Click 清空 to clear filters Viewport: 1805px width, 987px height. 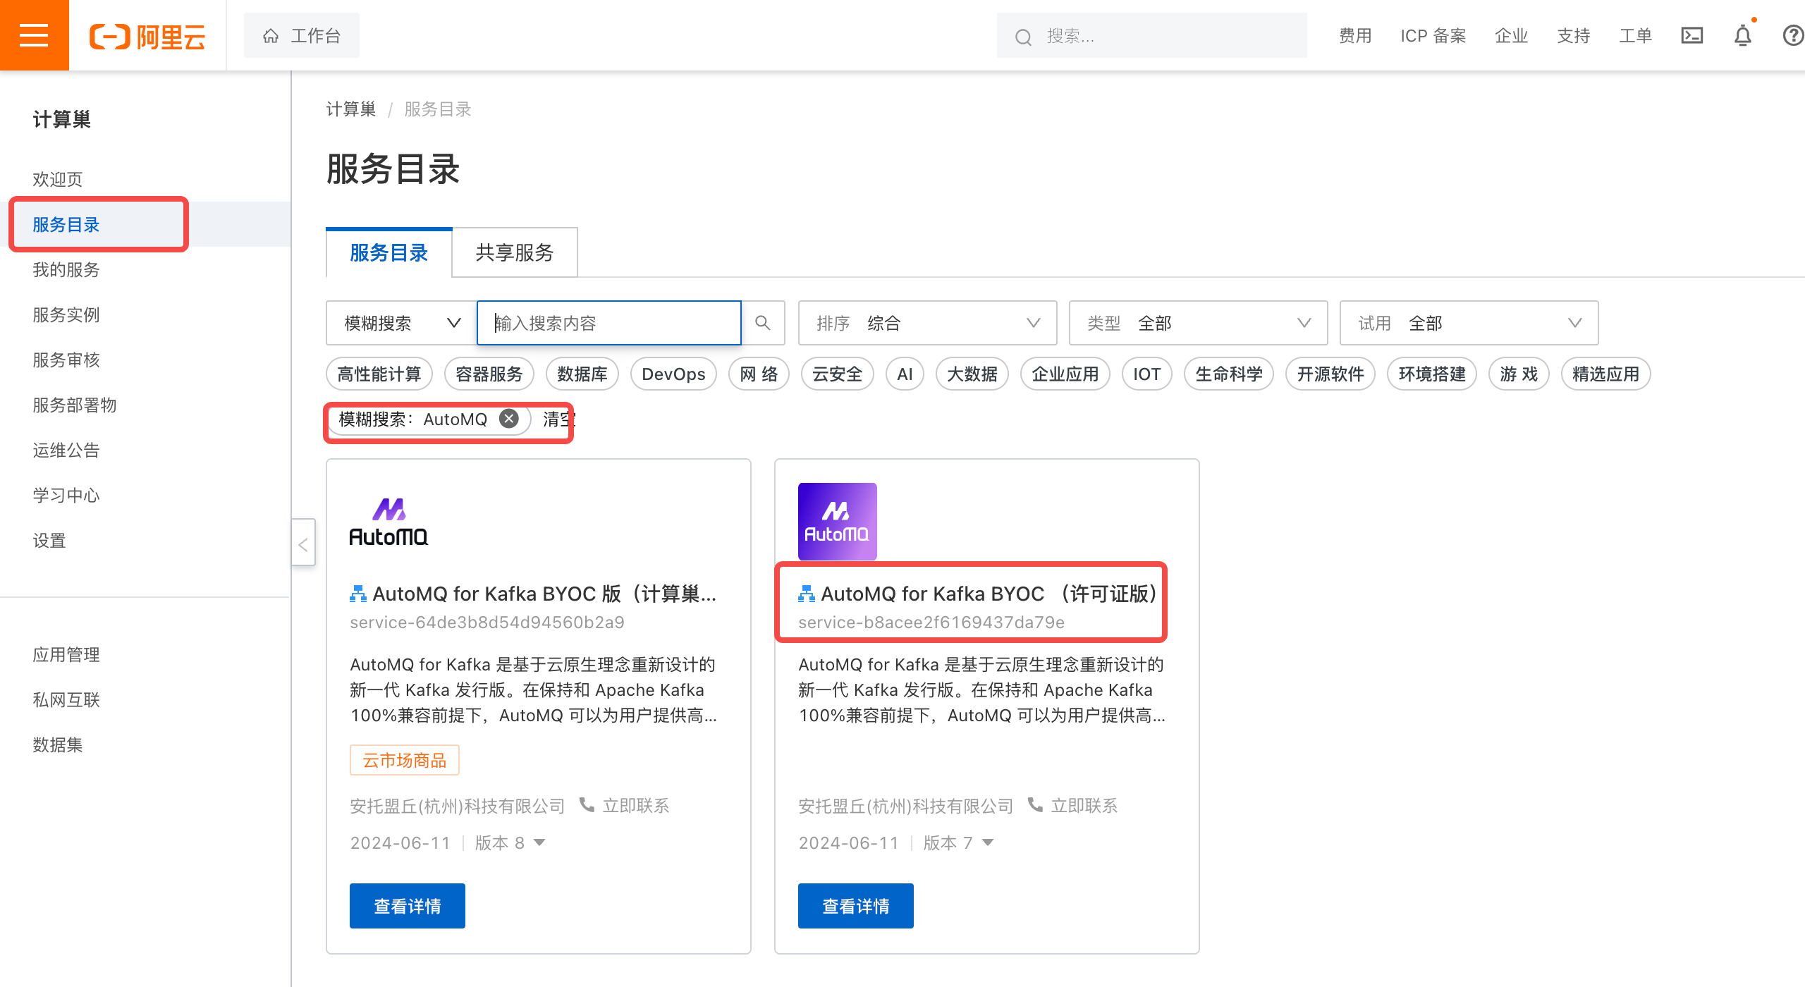point(558,419)
